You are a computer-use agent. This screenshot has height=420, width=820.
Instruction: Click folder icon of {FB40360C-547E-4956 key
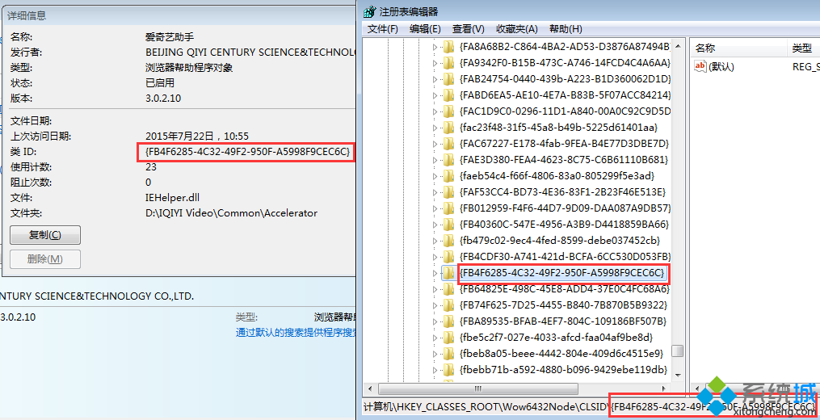(448, 225)
